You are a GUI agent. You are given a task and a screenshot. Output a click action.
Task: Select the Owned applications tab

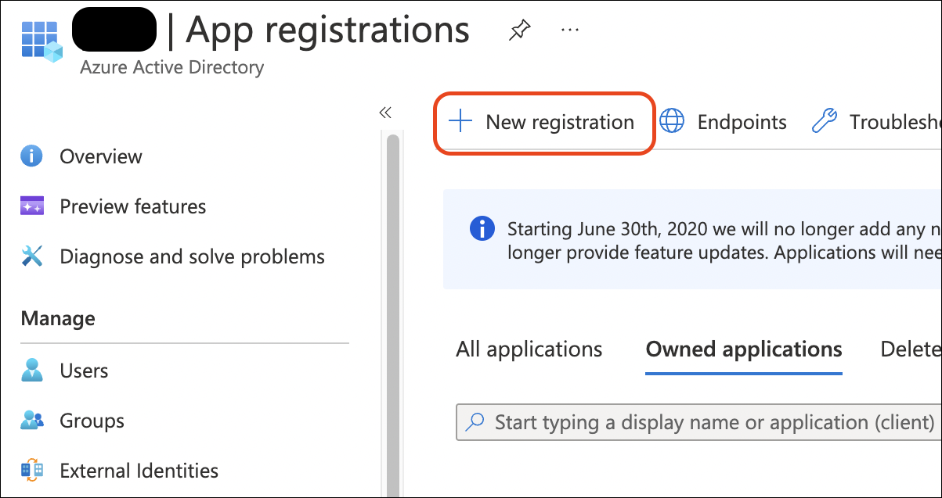pos(742,349)
